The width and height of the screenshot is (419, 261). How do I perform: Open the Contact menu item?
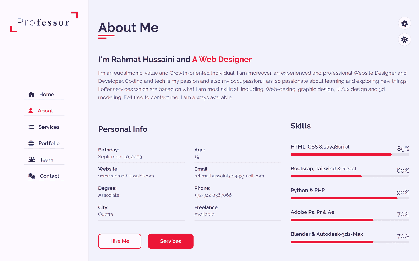point(49,176)
